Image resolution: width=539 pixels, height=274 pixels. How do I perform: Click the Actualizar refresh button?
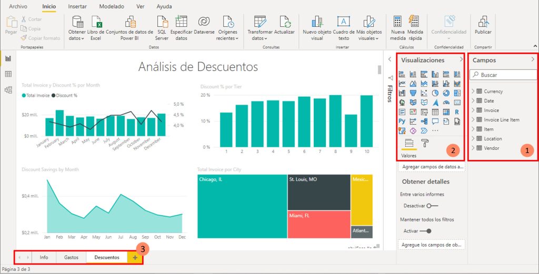(284, 25)
